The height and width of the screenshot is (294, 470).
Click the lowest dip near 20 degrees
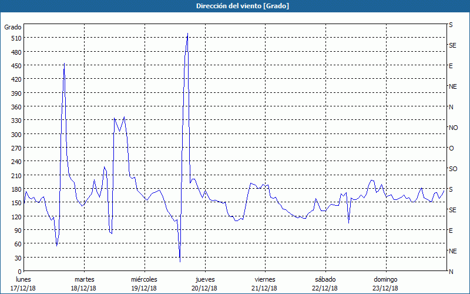(180, 262)
